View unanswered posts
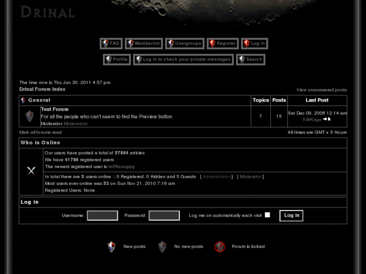This screenshot has height=274, width=366. [321, 90]
